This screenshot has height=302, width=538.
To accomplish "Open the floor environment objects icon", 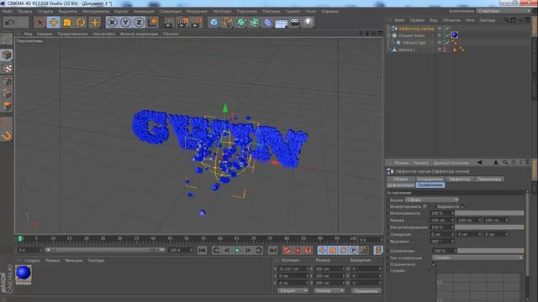I will (281, 23).
